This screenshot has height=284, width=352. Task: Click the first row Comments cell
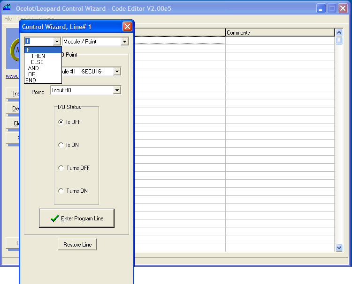tap(280, 40)
